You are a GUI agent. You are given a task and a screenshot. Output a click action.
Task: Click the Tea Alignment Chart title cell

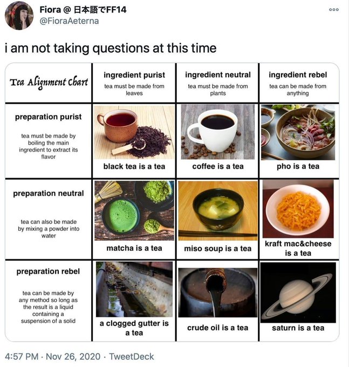[49, 83]
